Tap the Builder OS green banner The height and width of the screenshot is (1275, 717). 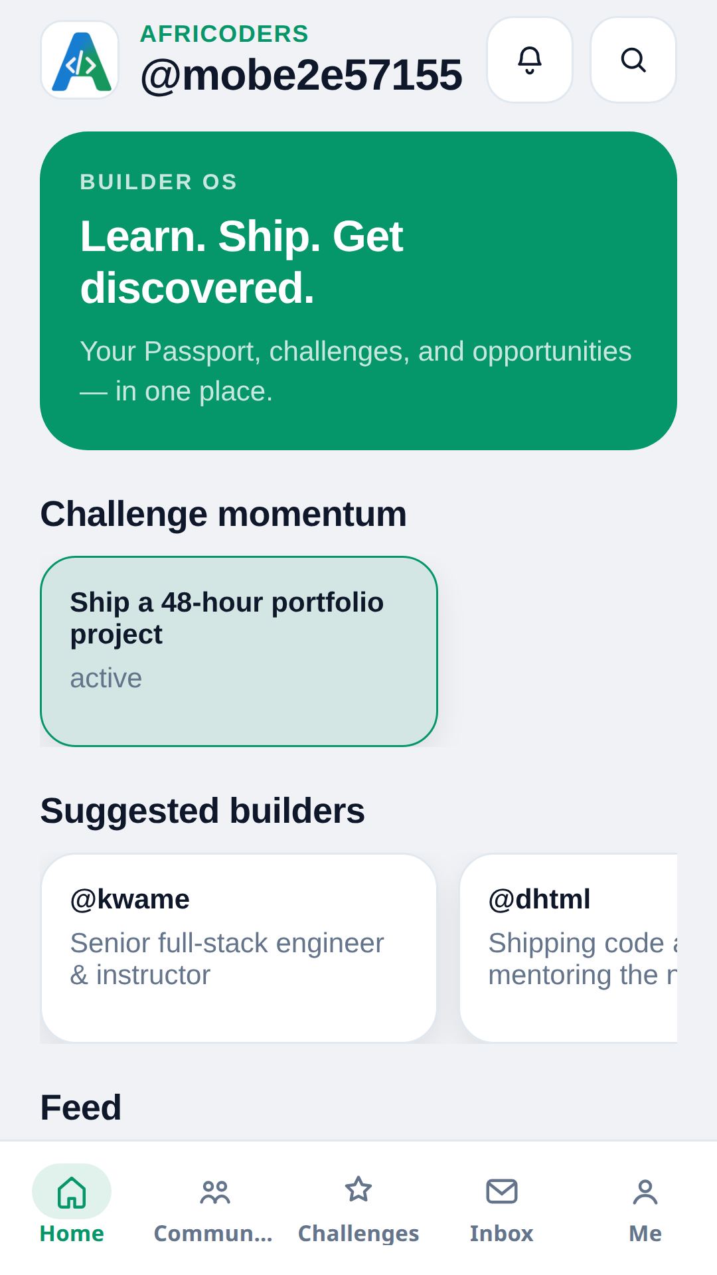tap(358, 291)
